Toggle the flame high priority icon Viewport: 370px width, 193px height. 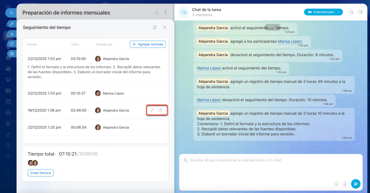click(x=156, y=12)
